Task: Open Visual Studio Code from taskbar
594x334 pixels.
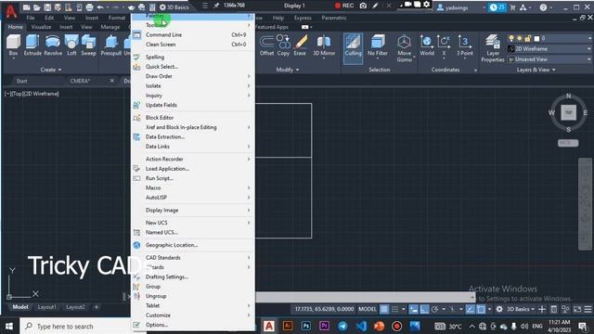Action: 361,326
